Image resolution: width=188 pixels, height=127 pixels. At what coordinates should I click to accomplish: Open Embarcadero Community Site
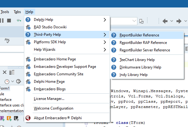click(67, 74)
